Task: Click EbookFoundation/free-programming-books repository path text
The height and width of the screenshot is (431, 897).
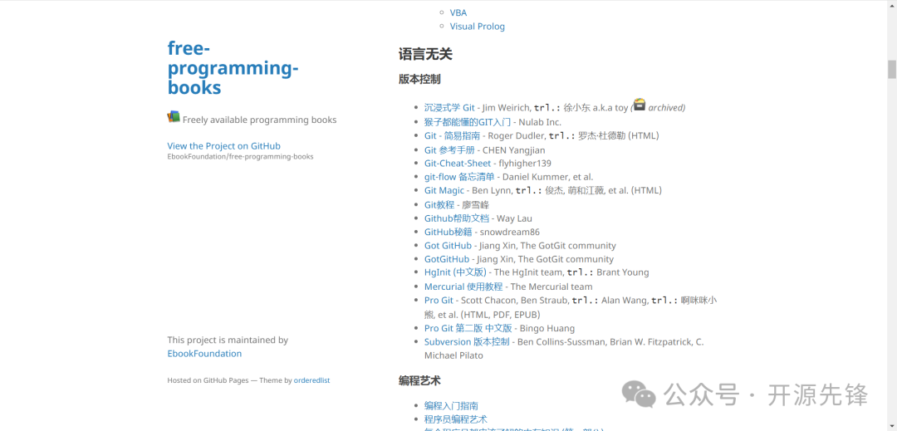Action: tap(240, 157)
